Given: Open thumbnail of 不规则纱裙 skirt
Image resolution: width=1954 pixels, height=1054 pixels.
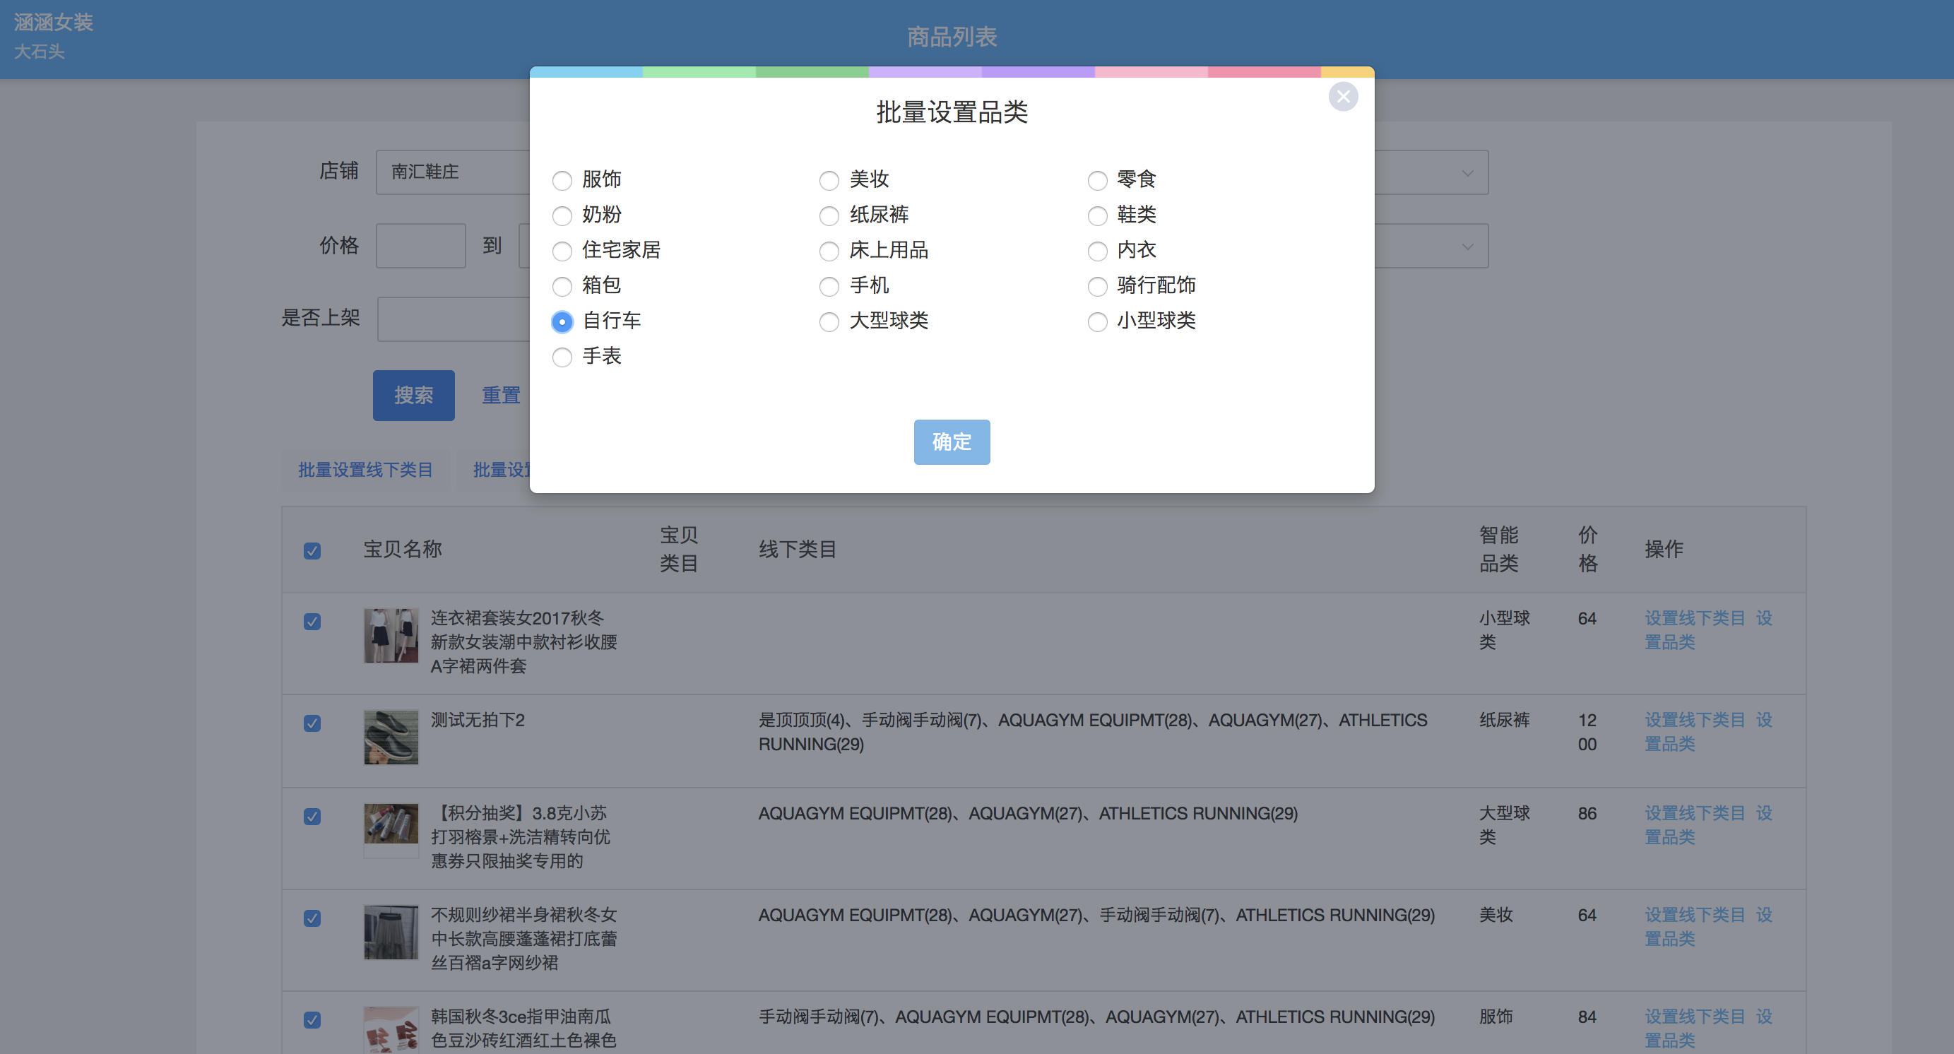Looking at the screenshot, I should (x=391, y=932).
